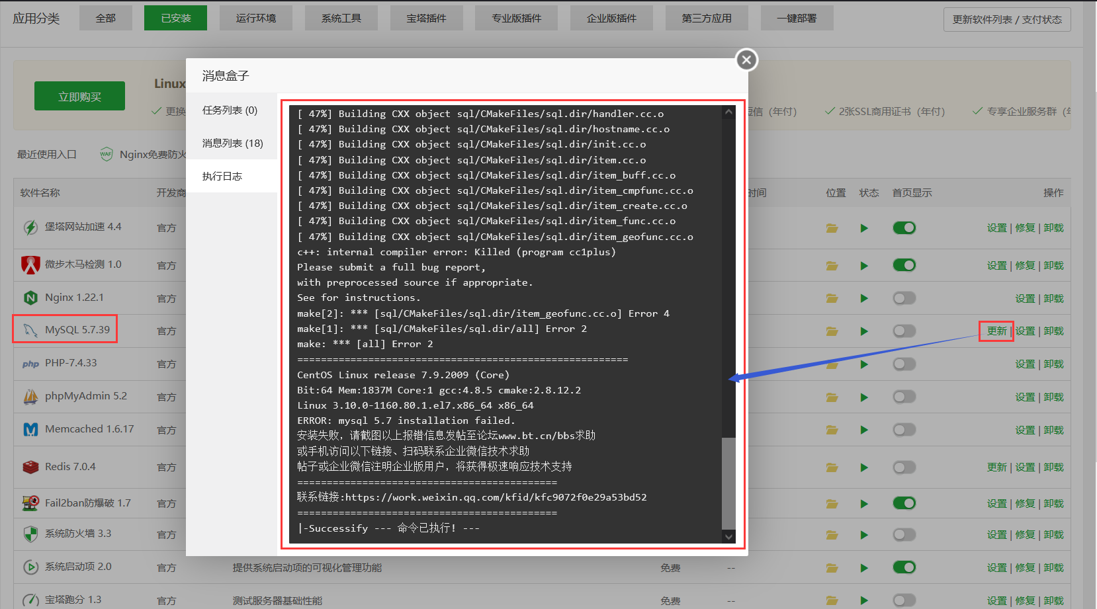Open 消息列表 (18) in message box
Image resolution: width=1097 pixels, height=609 pixels.
[231, 143]
